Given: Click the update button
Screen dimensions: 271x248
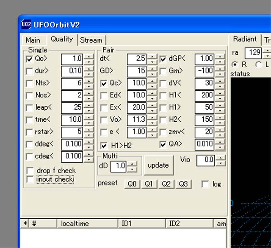Looking at the screenshot, I should coord(159,165).
